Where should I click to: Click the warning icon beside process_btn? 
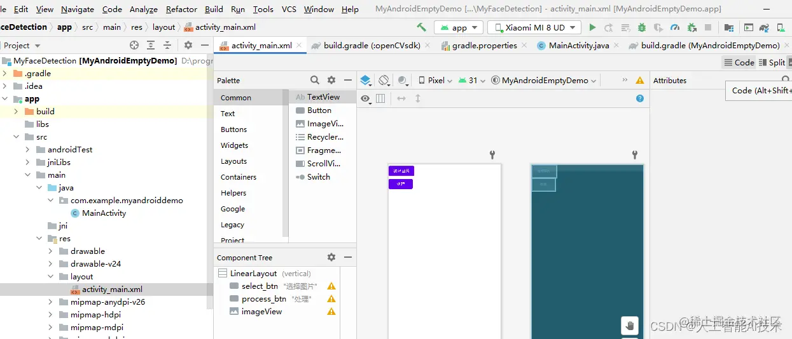[331, 298]
